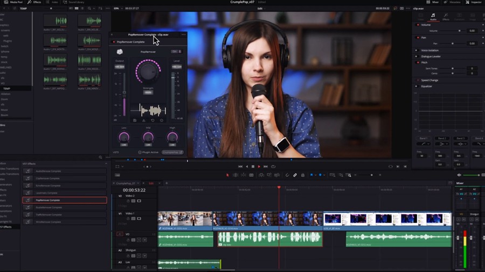Switch to Effects tab in Inspector
The width and height of the screenshot is (485, 272).
tap(446, 17)
